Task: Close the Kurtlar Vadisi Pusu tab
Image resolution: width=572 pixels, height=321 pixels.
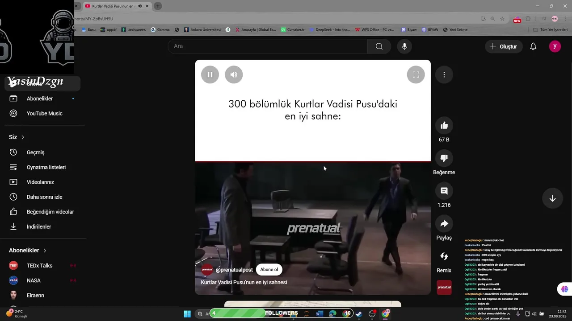Action: pos(147,6)
